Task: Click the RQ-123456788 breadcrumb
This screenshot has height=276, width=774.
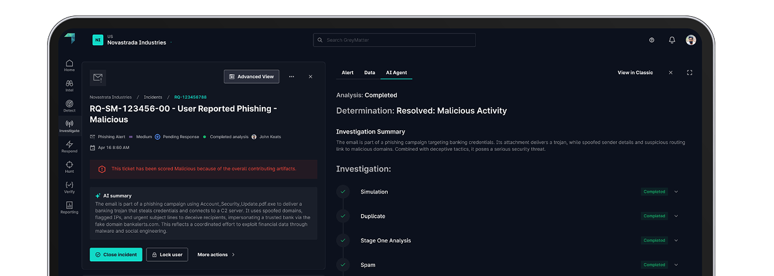Action: (190, 97)
